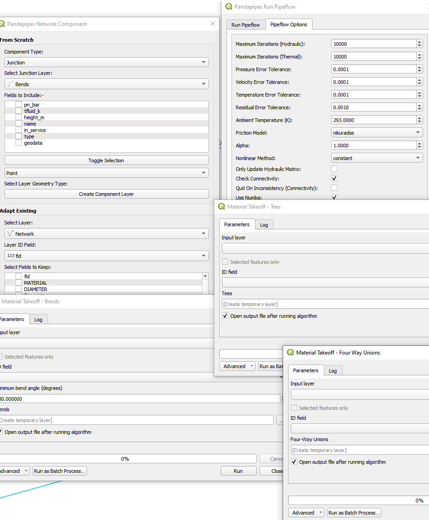
Task: Click the Pressure Error Tolerance value field
Action: [x=374, y=69]
